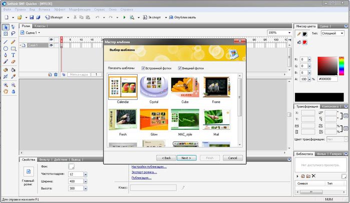350x203 pixels.
Task: Click the Next > button
Action: 186,158
